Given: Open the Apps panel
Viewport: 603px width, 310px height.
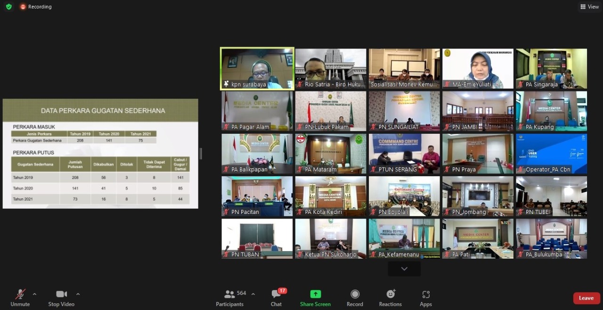Looking at the screenshot, I should pos(426,297).
